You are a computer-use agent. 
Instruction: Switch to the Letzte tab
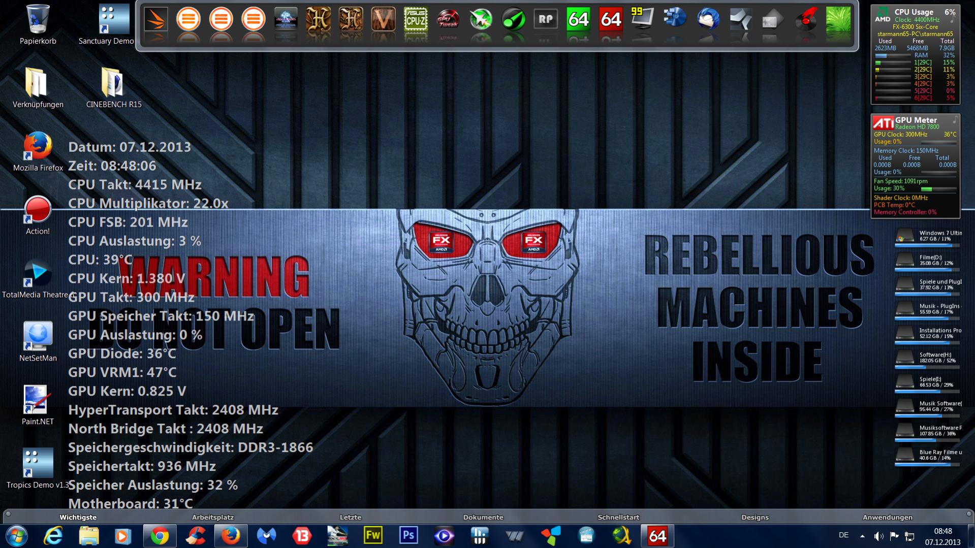click(x=351, y=517)
